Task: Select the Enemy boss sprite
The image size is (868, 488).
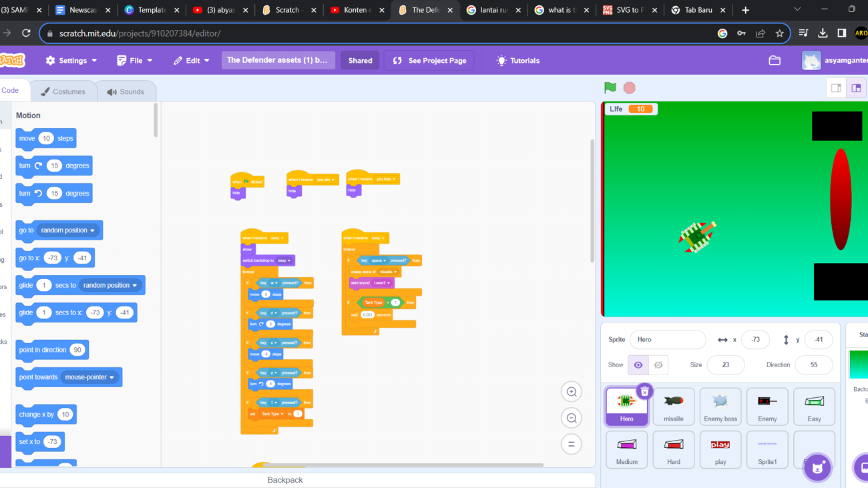Action: [x=720, y=407]
